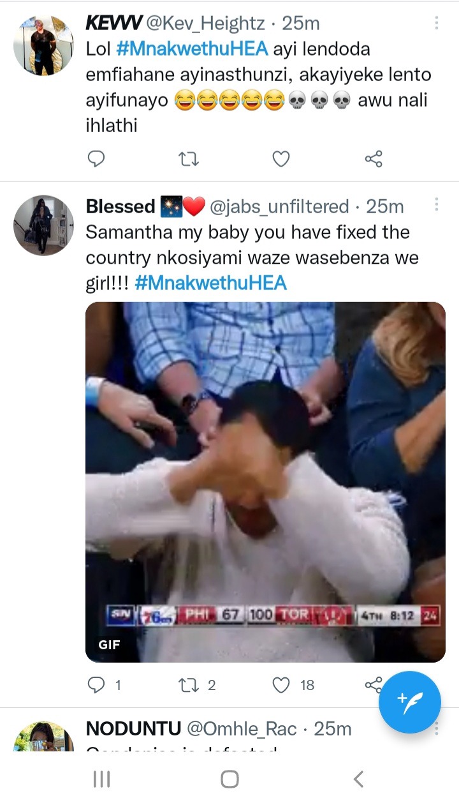Open @jabs_unfiltered profile handle
The image size is (459, 805).
tap(279, 207)
